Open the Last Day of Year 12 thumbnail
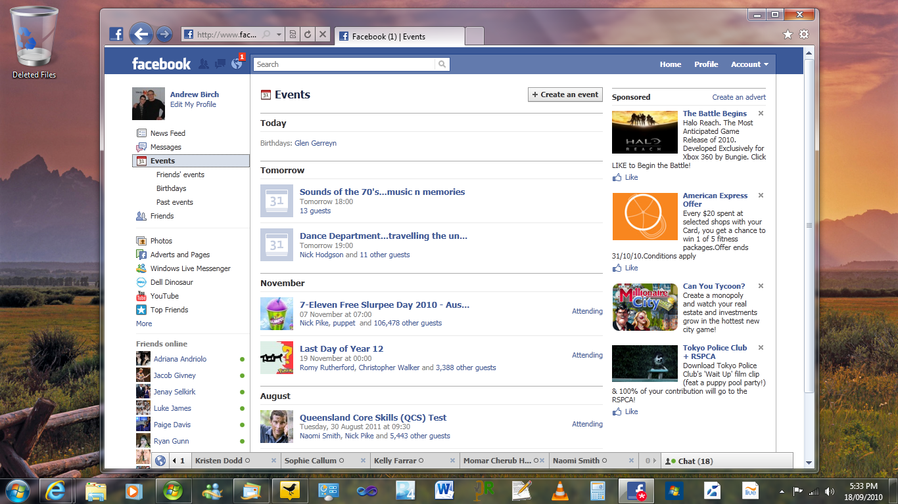This screenshot has width=898, height=504. (x=277, y=358)
